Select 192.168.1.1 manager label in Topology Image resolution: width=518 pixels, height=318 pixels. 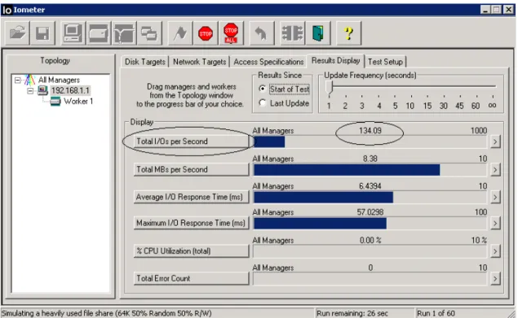point(70,90)
